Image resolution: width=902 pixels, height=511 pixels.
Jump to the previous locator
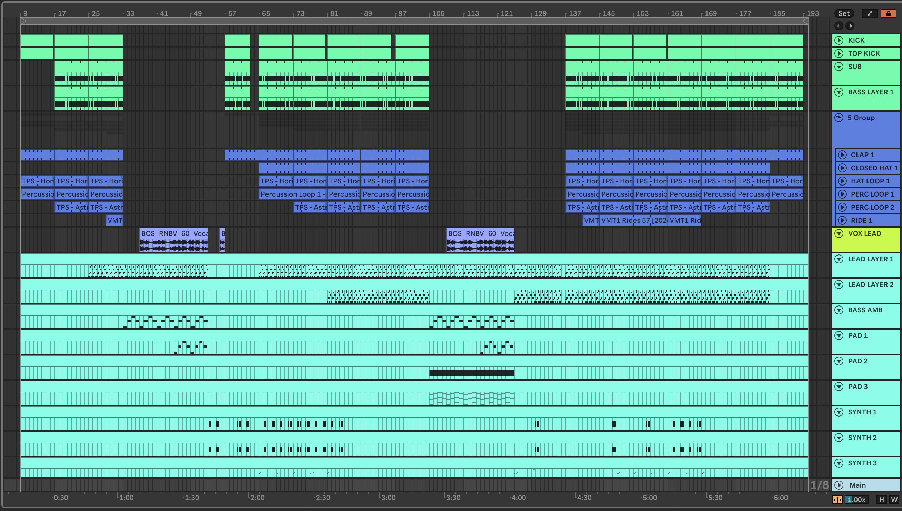pyautogui.click(x=839, y=26)
